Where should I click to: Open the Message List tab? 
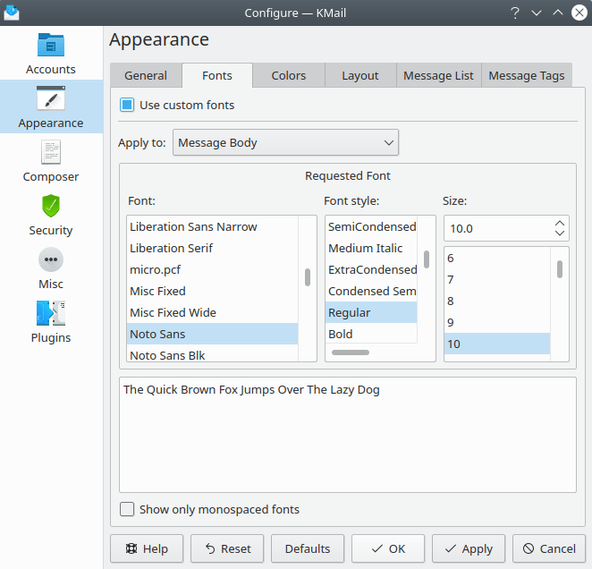click(x=438, y=76)
